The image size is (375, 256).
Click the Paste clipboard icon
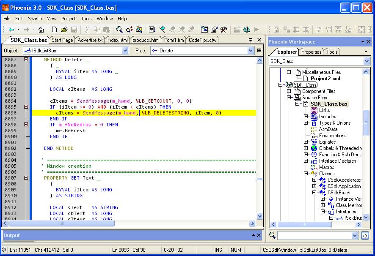[x=106, y=30]
